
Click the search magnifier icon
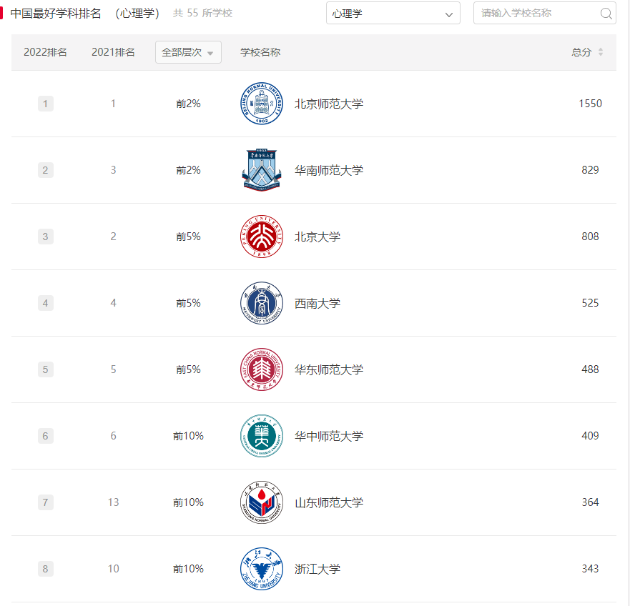(606, 14)
